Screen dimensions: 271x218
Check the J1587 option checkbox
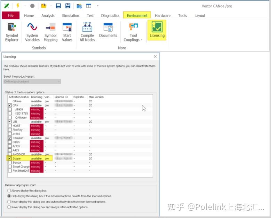point(10,134)
